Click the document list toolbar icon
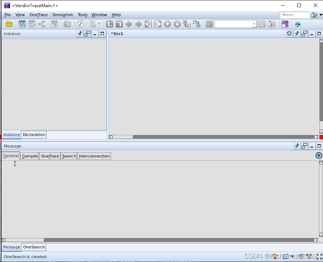The height and width of the screenshot is (262, 323). click(x=92, y=24)
